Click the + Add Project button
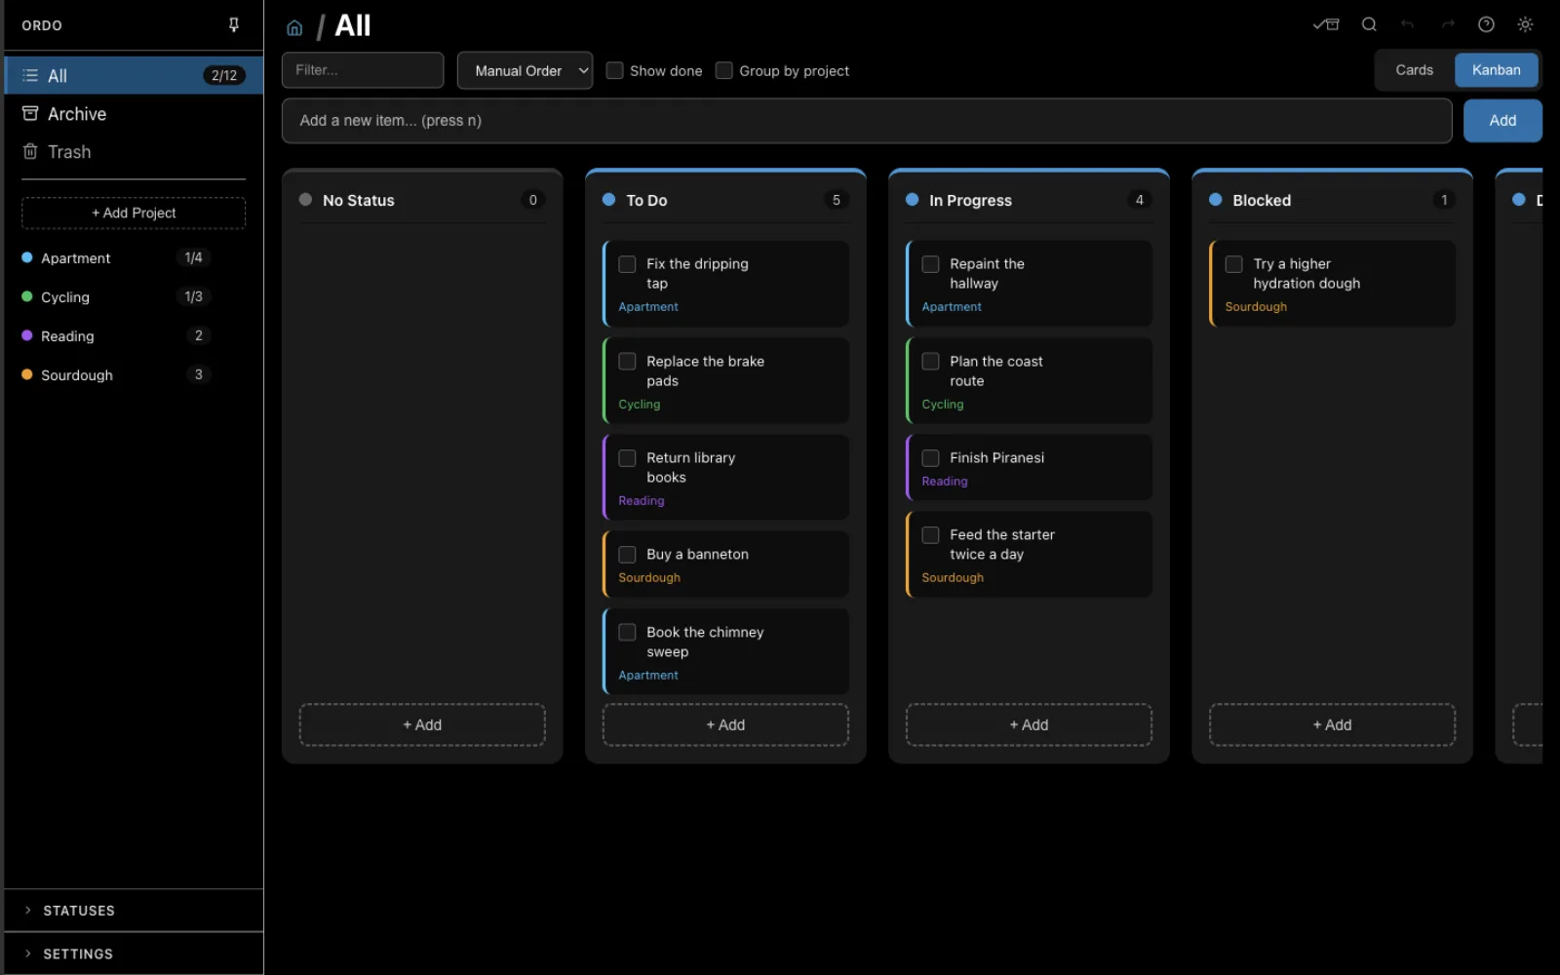The width and height of the screenshot is (1560, 975). coord(134,213)
